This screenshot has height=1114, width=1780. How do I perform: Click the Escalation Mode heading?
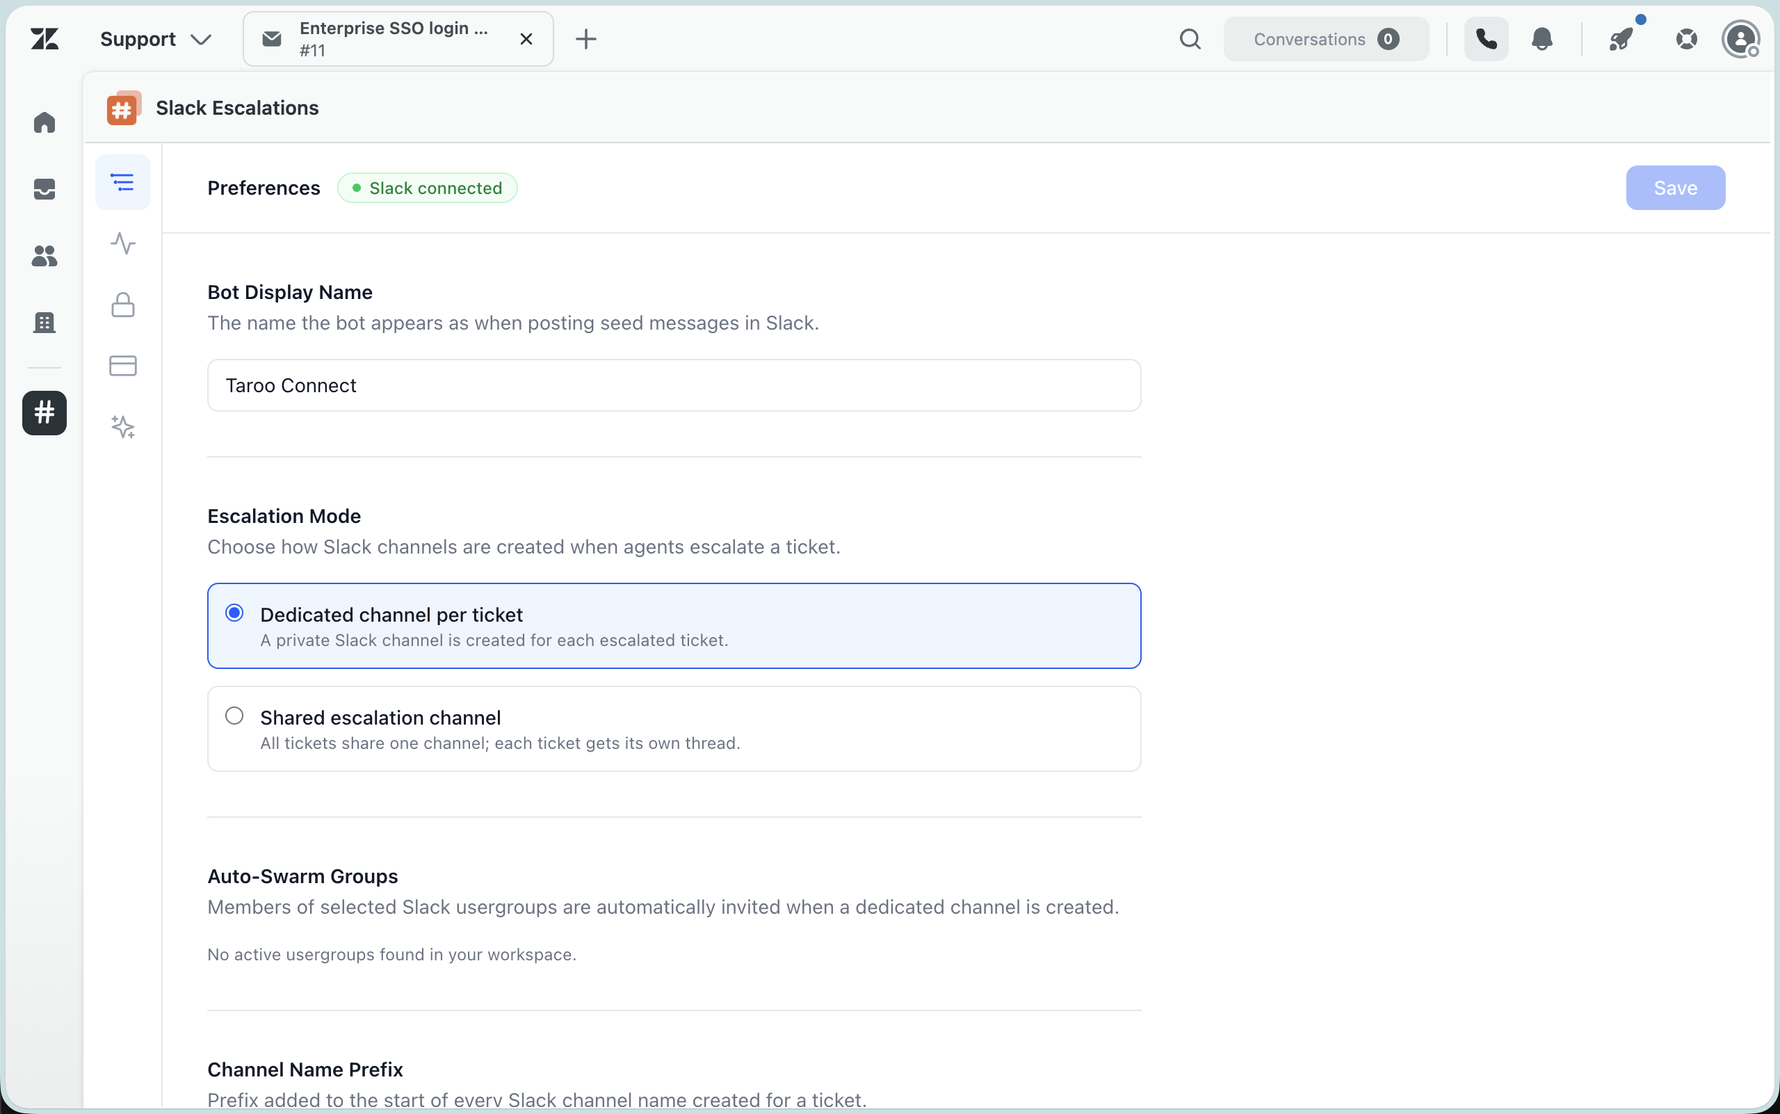point(284,517)
